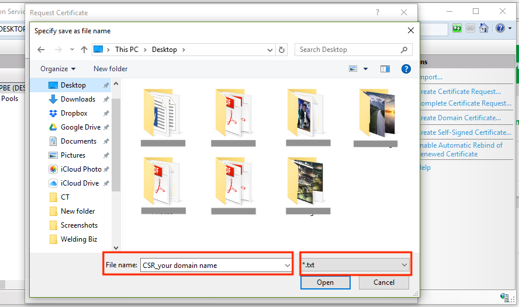Open file dialog help
The width and height of the screenshot is (519, 307).
click(406, 69)
